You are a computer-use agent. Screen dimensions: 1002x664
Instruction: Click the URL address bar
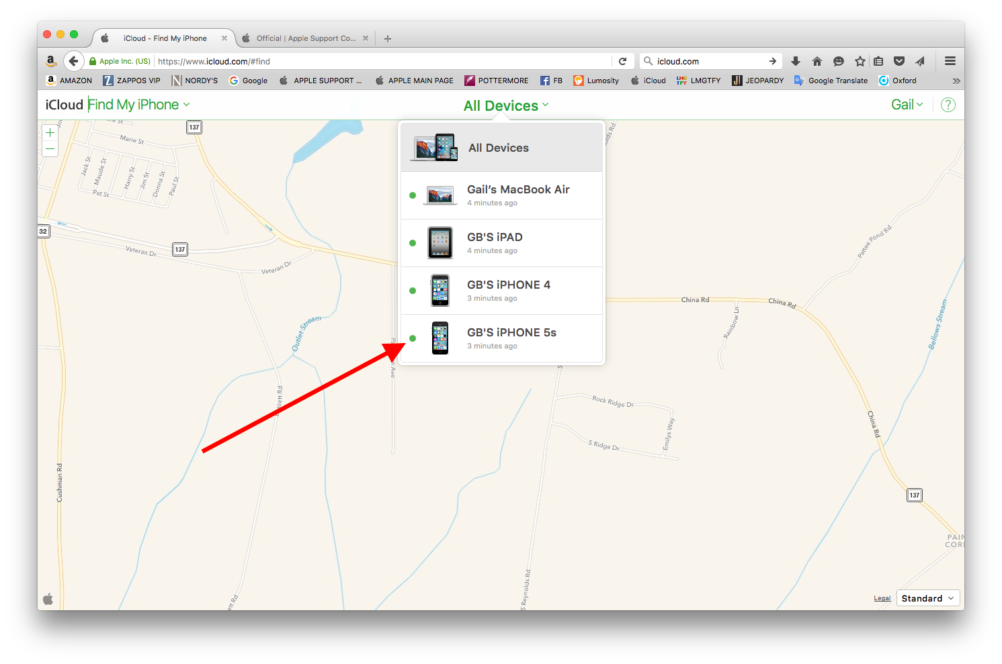[383, 61]
